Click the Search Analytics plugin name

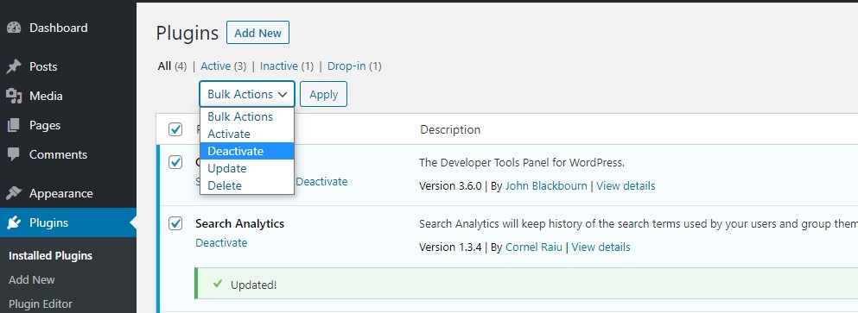(239, 223)
